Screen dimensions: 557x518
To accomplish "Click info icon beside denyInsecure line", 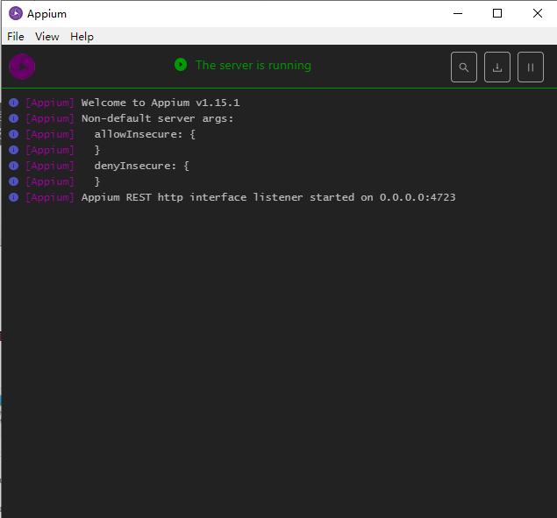I will tap(13, 166).
